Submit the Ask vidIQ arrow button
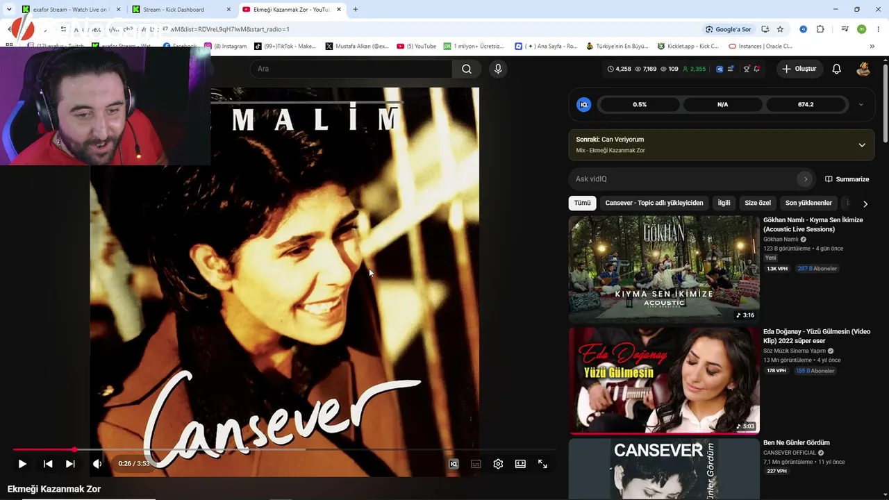 [x=806, y=179]
